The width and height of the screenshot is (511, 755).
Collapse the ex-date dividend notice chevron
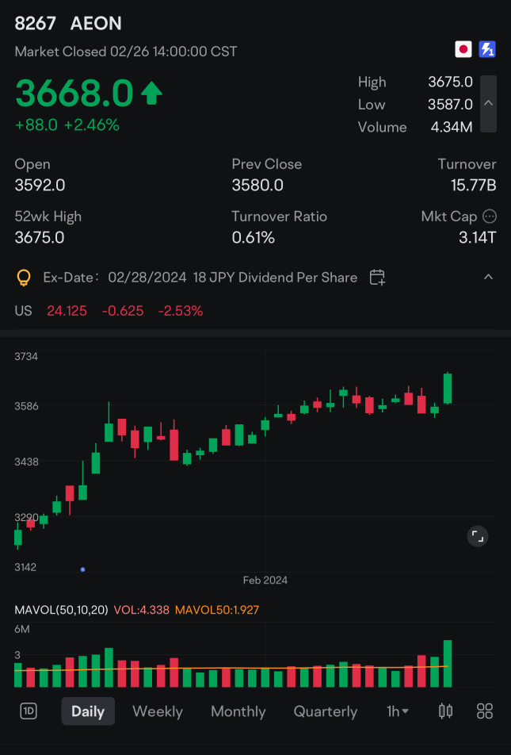488,277
